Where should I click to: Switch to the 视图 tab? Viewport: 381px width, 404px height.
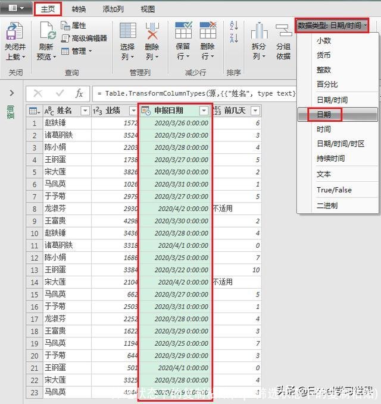pyautogui.click(x=148, y=10)
